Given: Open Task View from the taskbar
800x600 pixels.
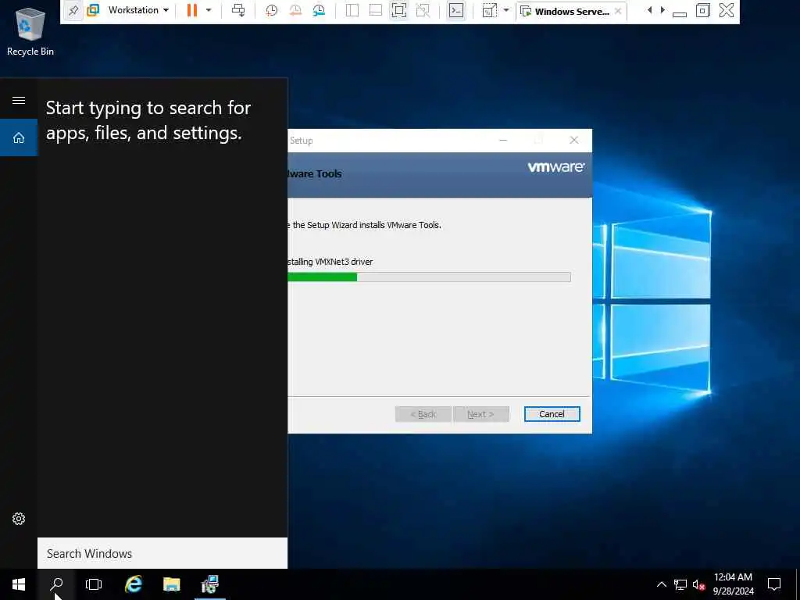Looking at the screenshot, I should coord(94,584).
